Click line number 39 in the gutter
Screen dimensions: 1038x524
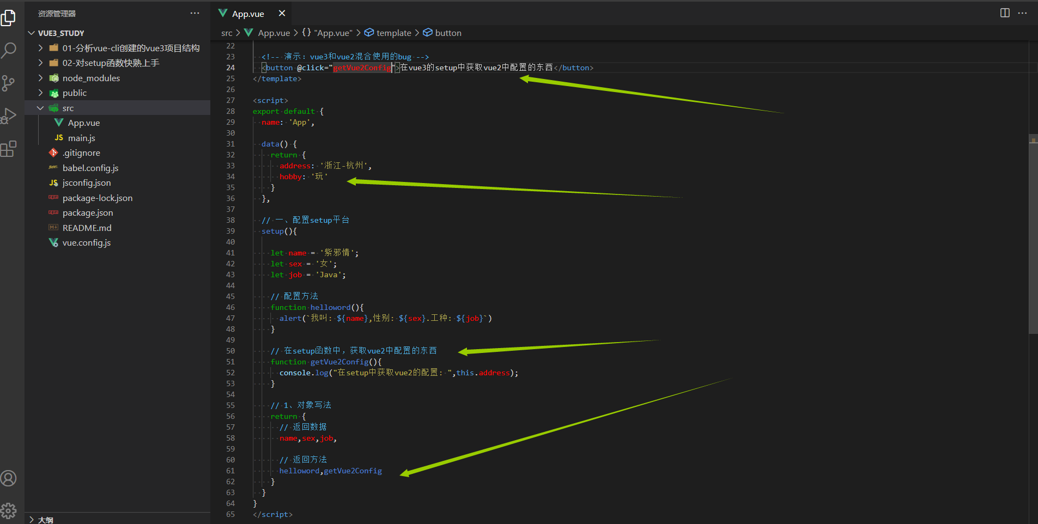coord(230,231)
